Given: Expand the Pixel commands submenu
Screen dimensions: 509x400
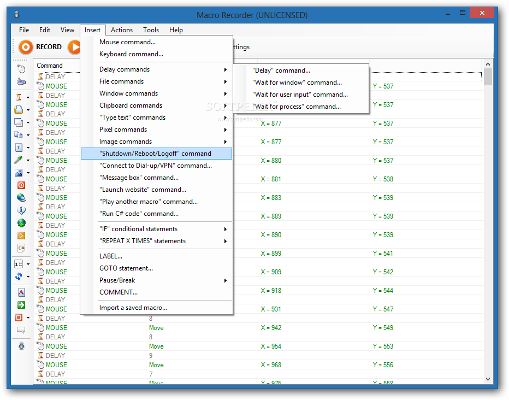Looking at the screenshot, I should (156, 130).
